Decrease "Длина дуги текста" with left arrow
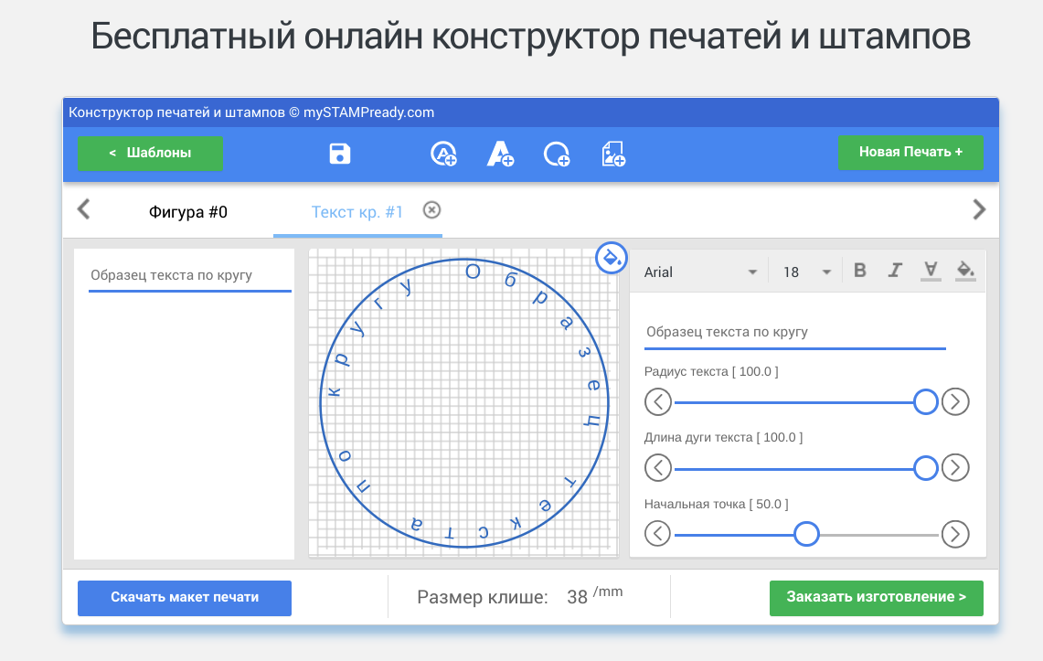Viewport: 1043px width, 661px height. click(x=658, y=467)
